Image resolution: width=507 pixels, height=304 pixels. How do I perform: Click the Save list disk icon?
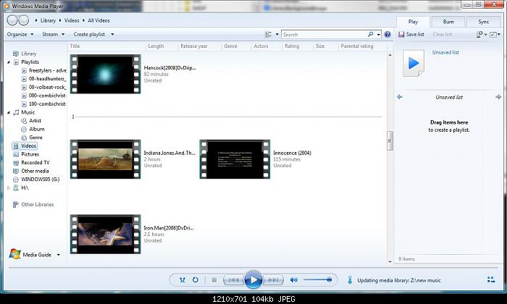pos(401,34)
